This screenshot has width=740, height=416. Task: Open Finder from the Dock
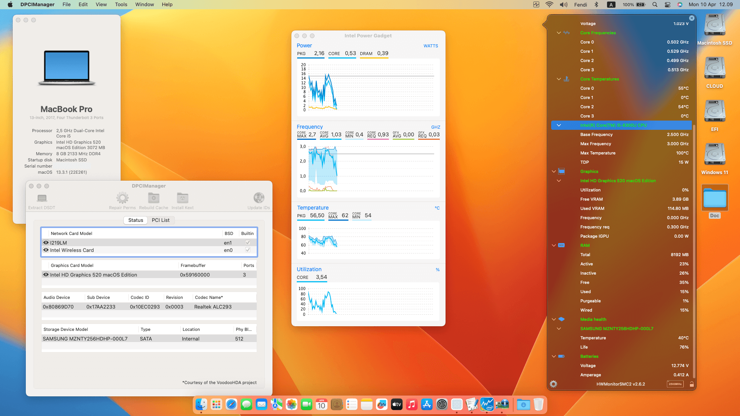(201, 404)
